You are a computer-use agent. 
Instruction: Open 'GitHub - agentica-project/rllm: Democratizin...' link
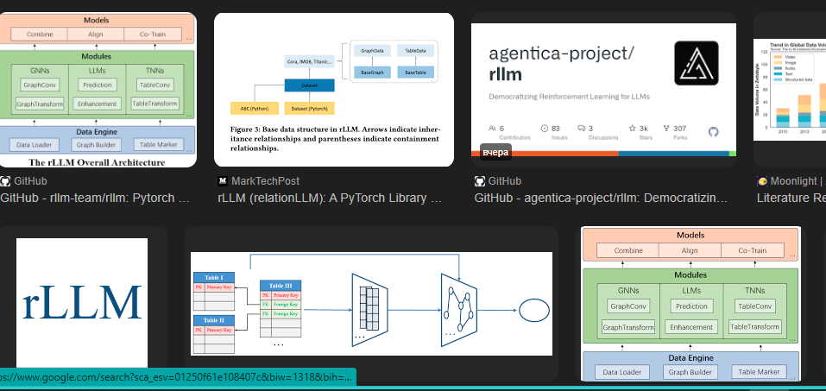(601, 199)
